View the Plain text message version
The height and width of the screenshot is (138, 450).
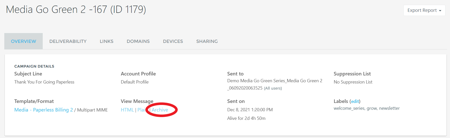pos(141,110)
